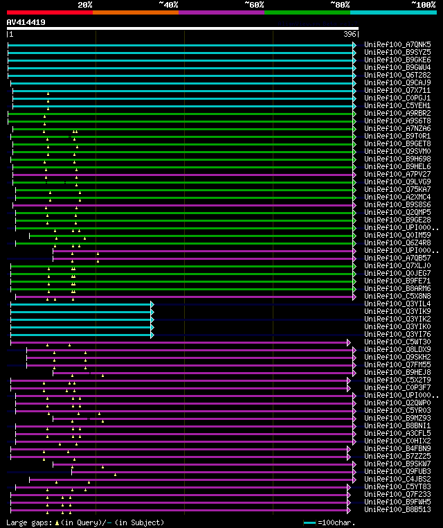Viewport: 443px width, 528px height.
Task: Select the UniRef100_Q9SVM0 label
Action: (x=397, y=151)
